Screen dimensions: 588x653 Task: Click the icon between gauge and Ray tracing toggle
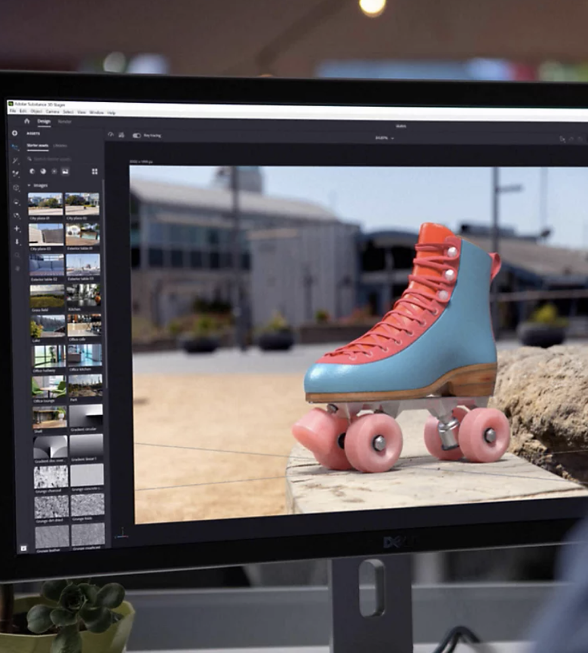pos(121,135)
